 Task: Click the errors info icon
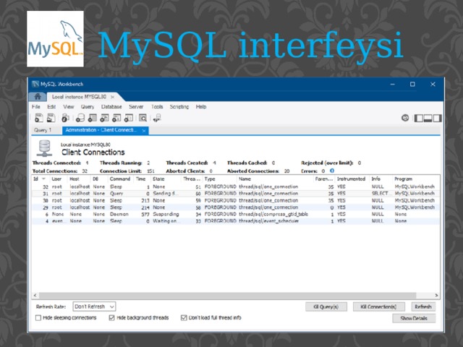(x=332, y=171)
